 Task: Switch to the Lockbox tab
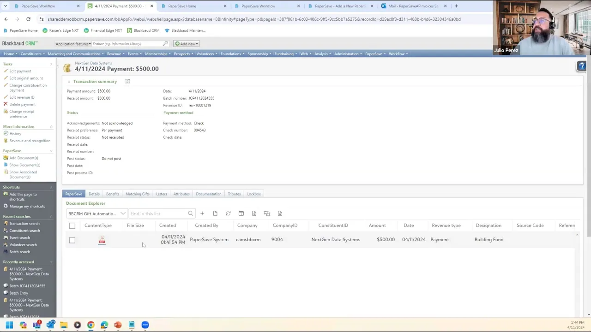254,194
